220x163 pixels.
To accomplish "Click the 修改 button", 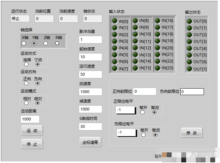I will tap(191, 132).
